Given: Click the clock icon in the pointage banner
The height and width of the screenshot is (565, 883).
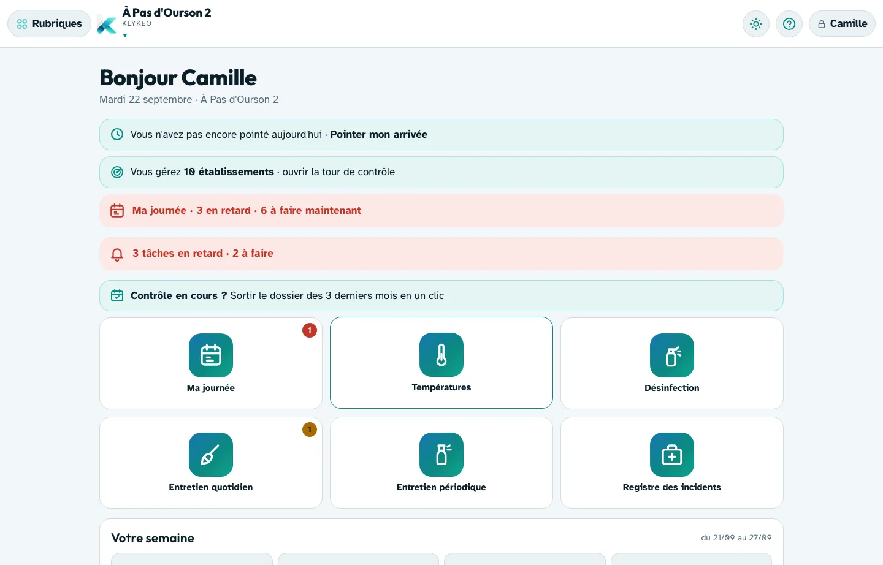Looking at the screenshot, I should coord(117,134).
